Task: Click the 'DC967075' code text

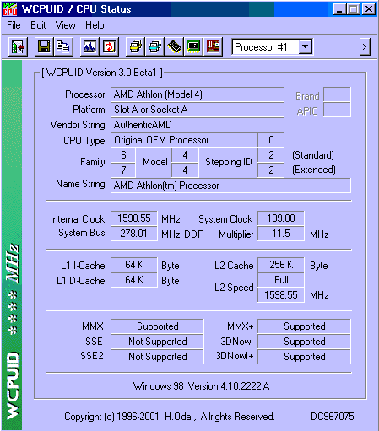Action: (333, 417)
